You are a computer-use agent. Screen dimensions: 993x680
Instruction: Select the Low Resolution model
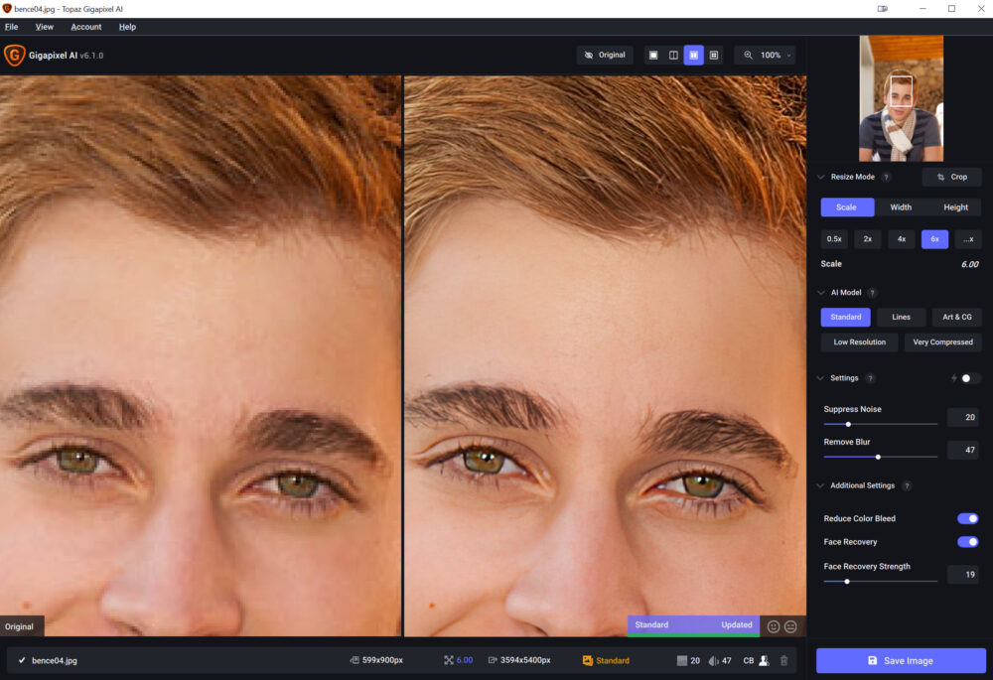[859, 342]
